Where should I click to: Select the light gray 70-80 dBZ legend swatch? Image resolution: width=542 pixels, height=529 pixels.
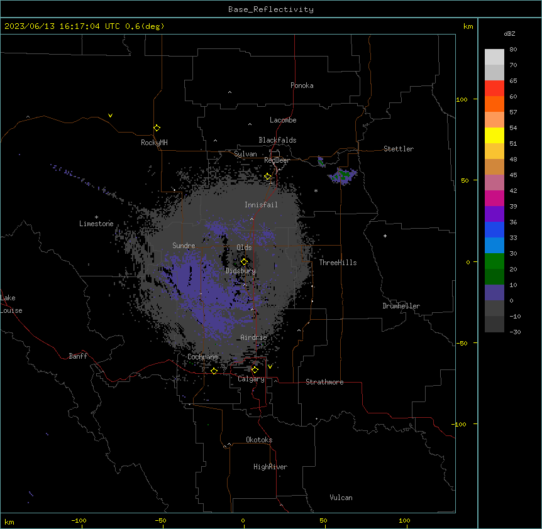tap(494, 57)
